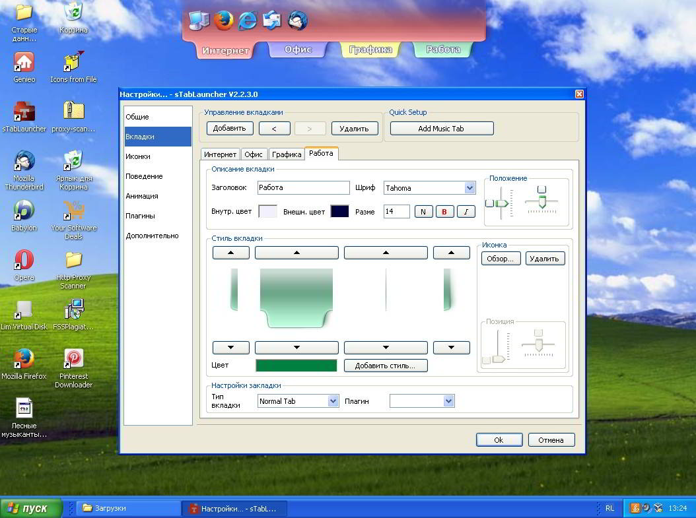Click the Добавить стиль... button

[385, 366]
